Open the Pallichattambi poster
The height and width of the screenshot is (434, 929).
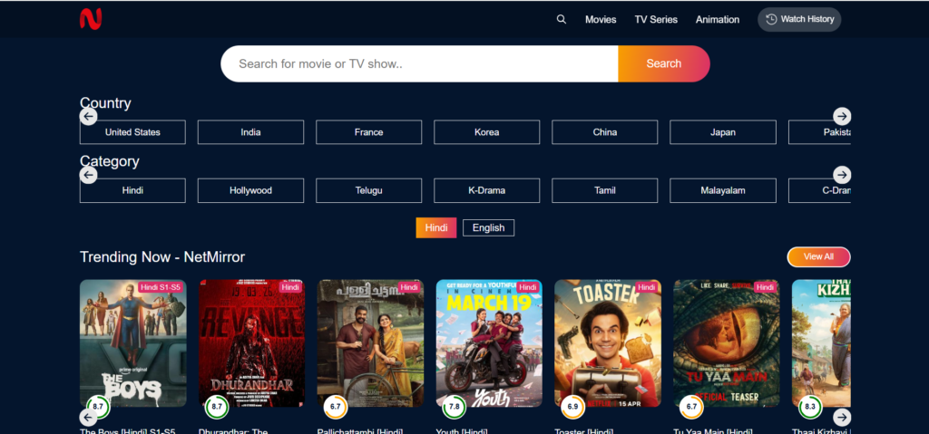tap(370, 343)
